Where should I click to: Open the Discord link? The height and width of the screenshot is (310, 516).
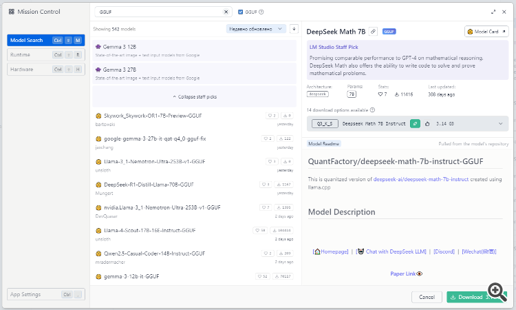point(444,251)
